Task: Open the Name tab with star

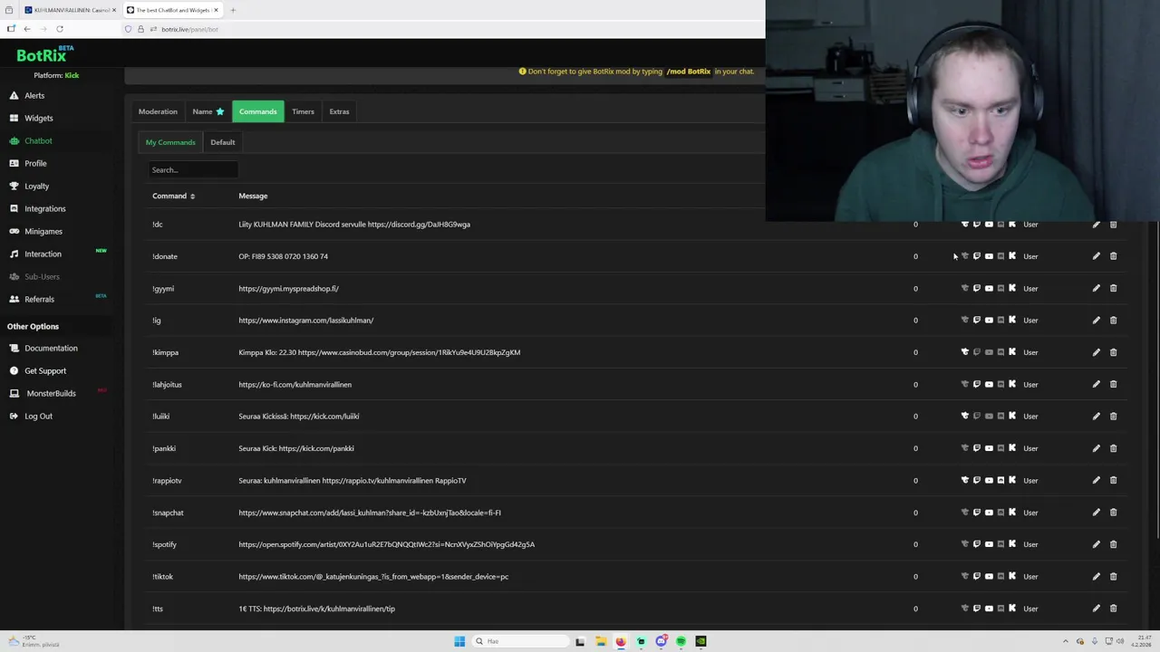Action: coord(208,111)
